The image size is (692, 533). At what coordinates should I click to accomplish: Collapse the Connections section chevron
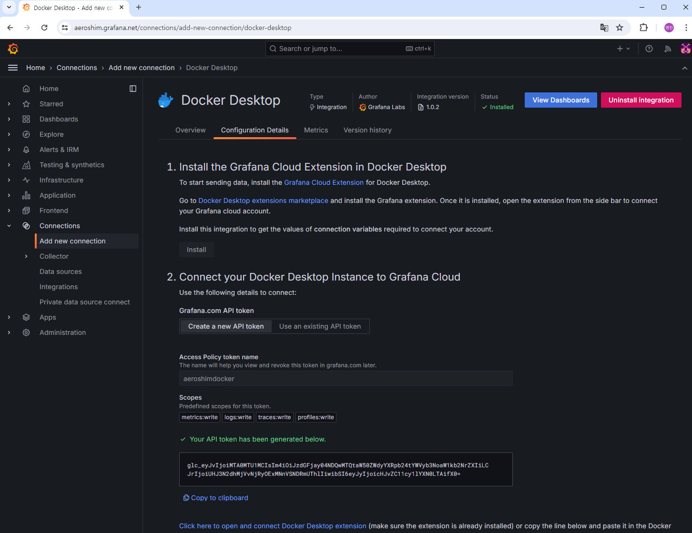point(9,226)
